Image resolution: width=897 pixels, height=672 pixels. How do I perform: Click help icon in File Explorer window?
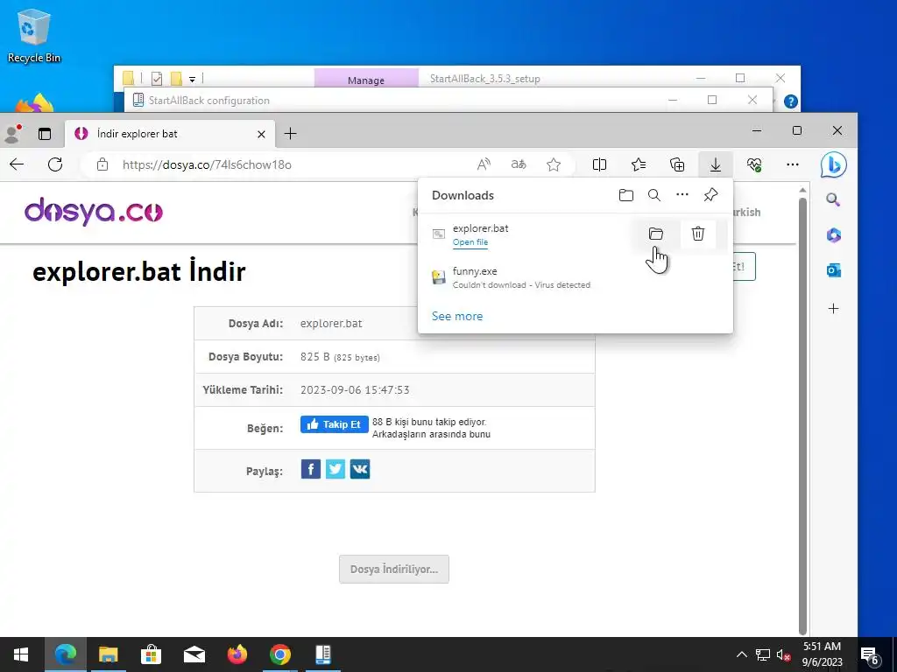[x=791, y=101]
